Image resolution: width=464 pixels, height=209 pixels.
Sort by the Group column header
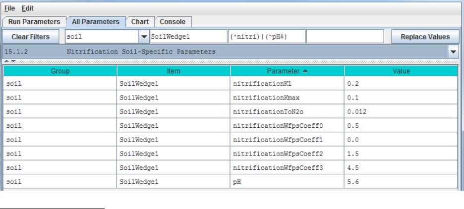(x=60, y=71)
